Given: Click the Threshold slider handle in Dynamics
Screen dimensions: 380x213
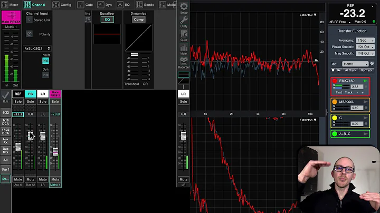Looking at the screenshot, I should (x=134, y=54).
